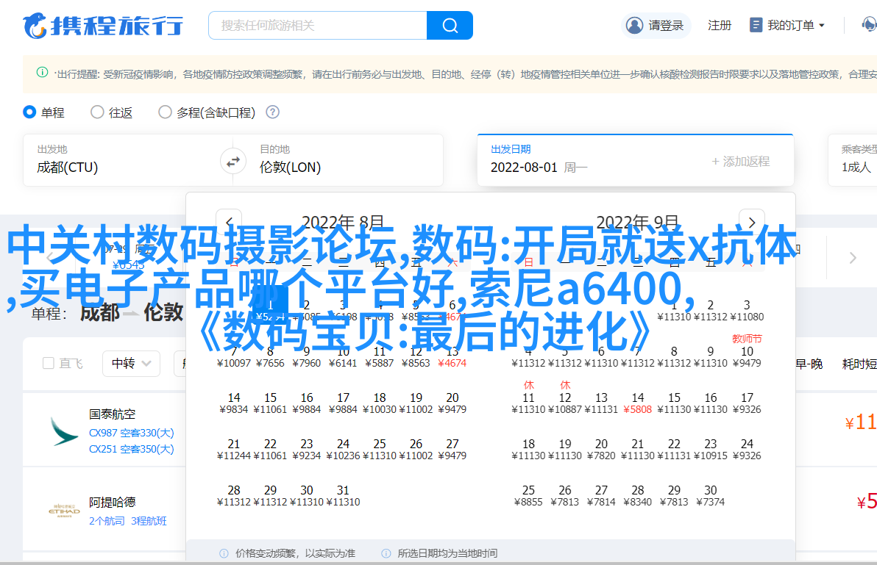
Task: Open the CX987 空客330(大) flight link
Action: pos(132,433)
